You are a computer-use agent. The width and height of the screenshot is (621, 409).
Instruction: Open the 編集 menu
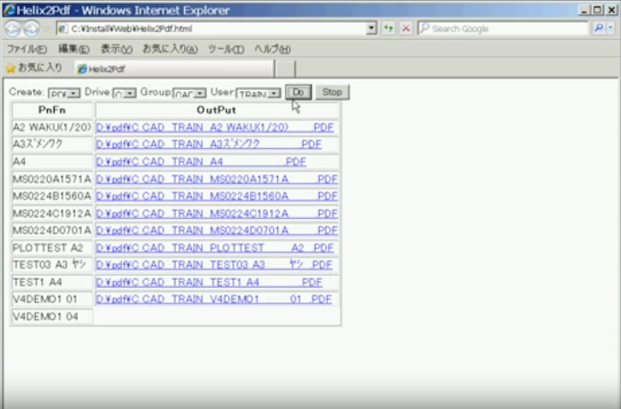click(74, 49)
